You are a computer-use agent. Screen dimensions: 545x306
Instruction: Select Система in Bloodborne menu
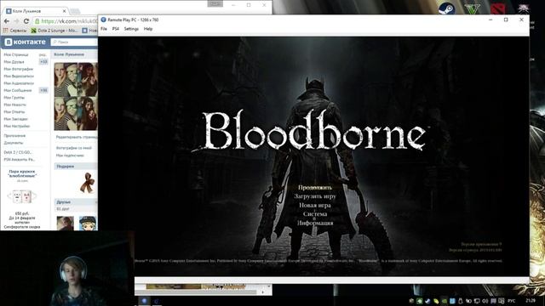click(x=315, y=213)
